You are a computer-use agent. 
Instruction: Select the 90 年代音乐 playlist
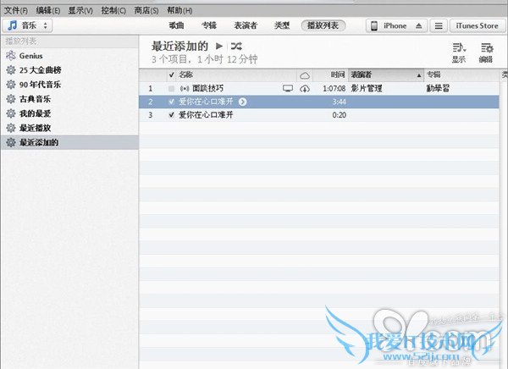tap(40, 85)
